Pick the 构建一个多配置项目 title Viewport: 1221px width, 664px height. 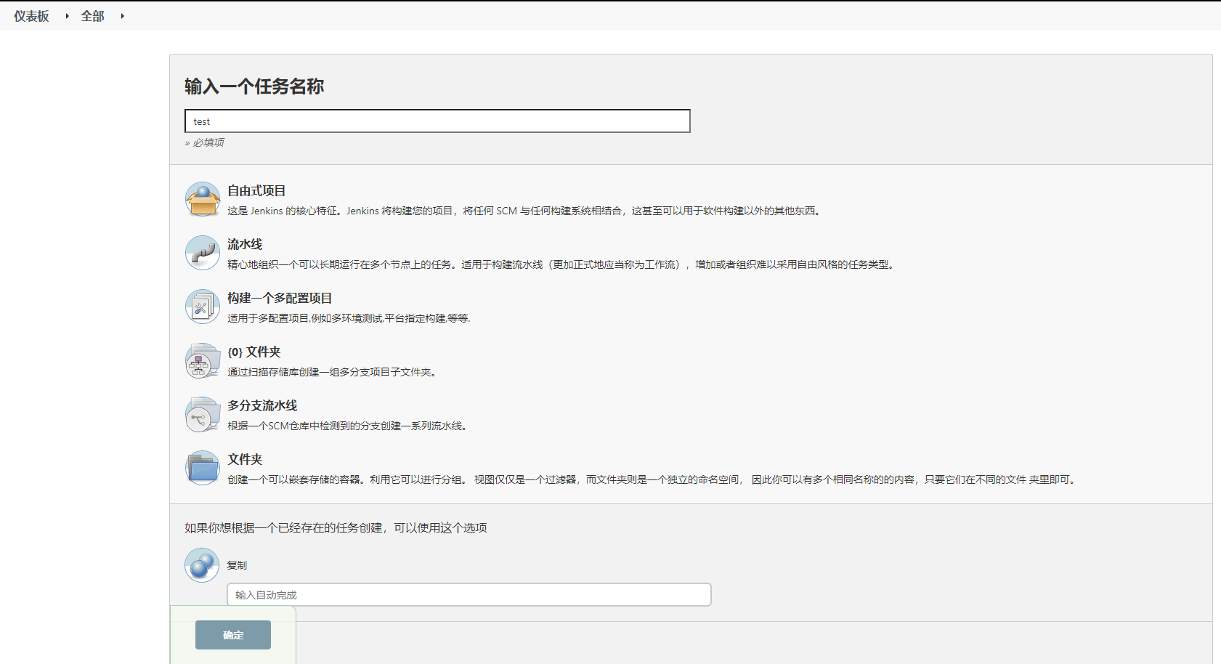[280, 298]
